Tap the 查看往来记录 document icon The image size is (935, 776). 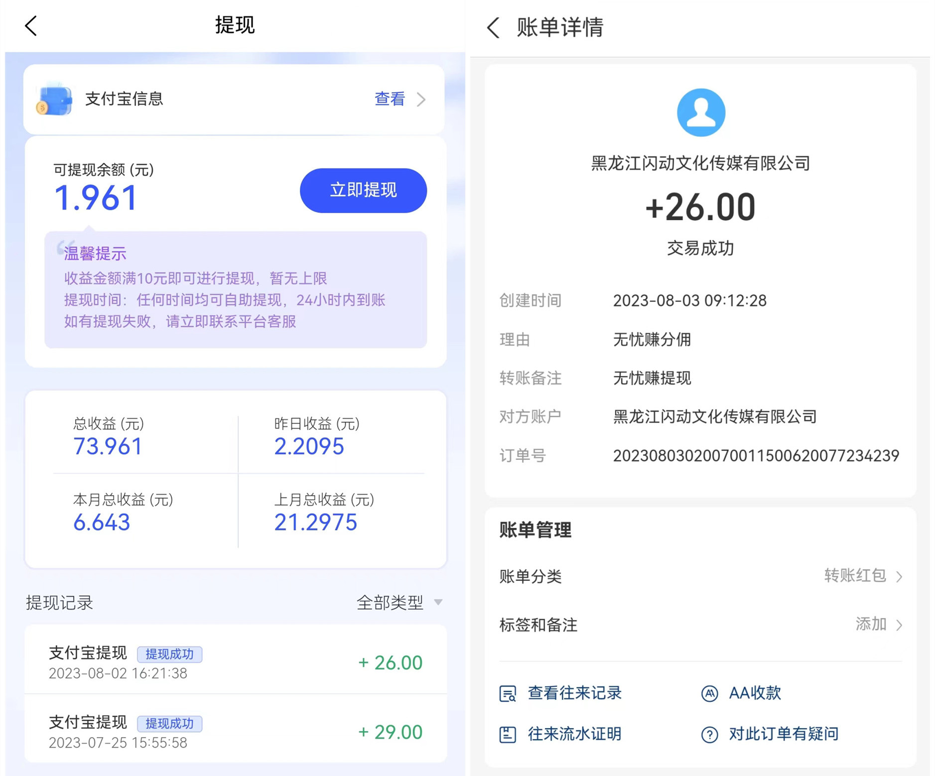507,693
